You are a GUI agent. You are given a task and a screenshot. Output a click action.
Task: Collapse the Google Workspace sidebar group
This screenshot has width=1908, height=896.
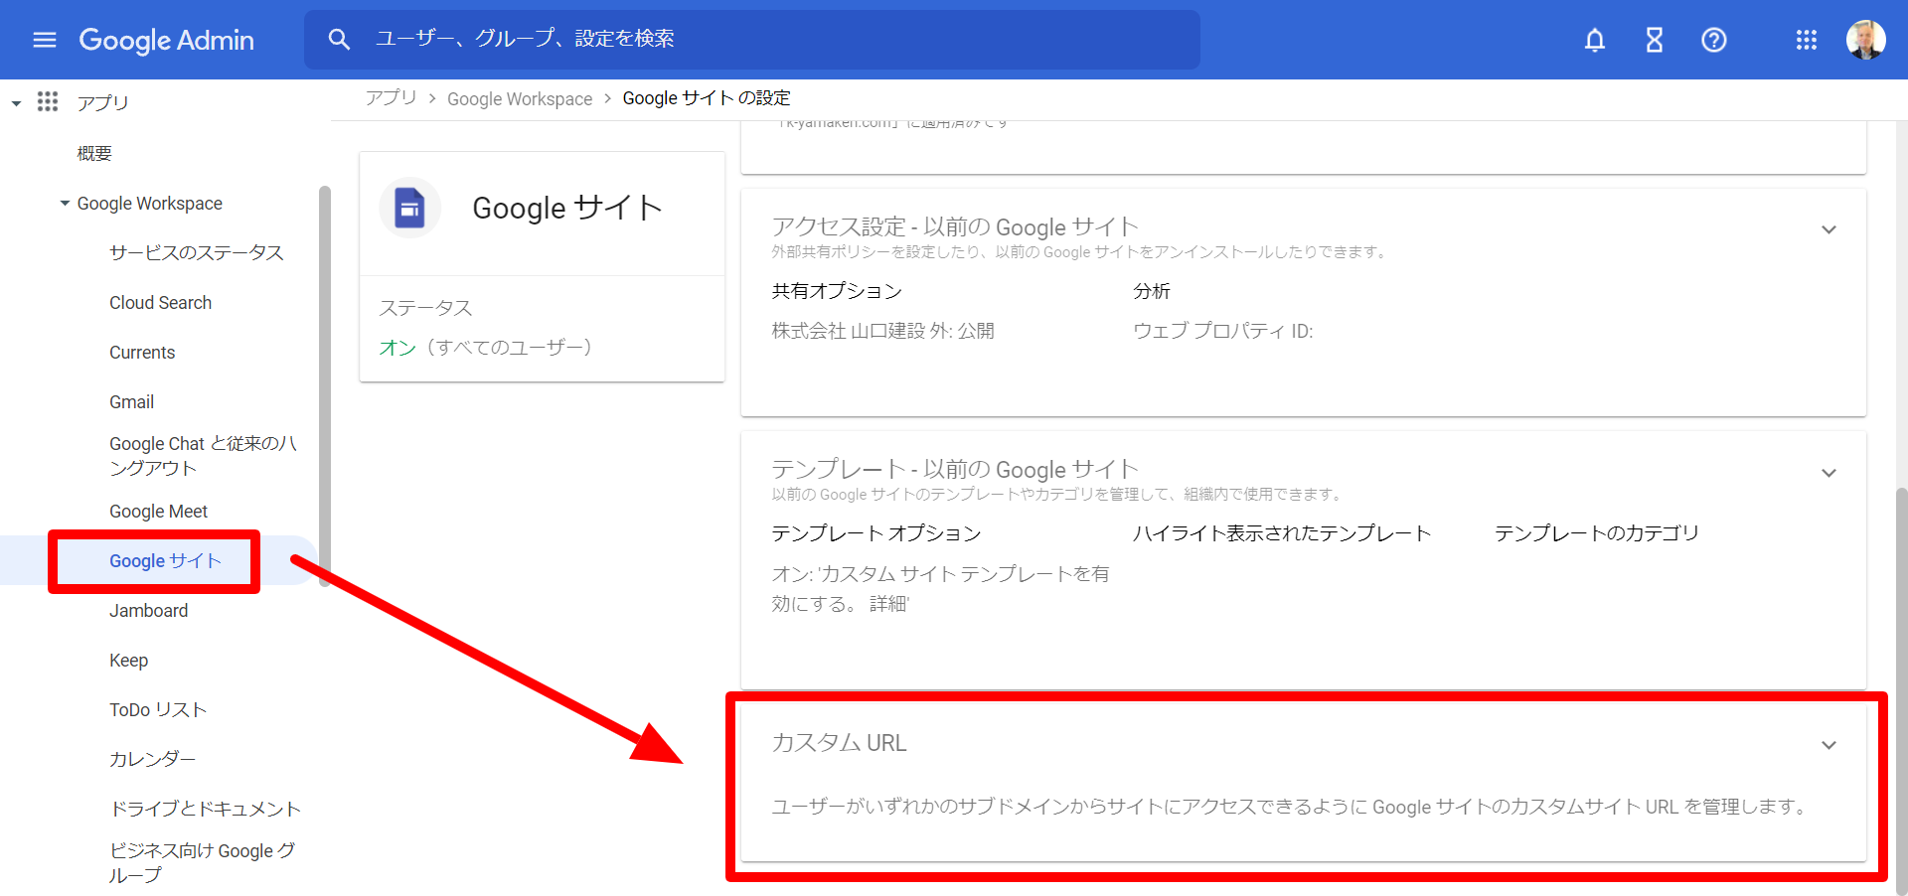pyautogui.click(x=63, y=203)
